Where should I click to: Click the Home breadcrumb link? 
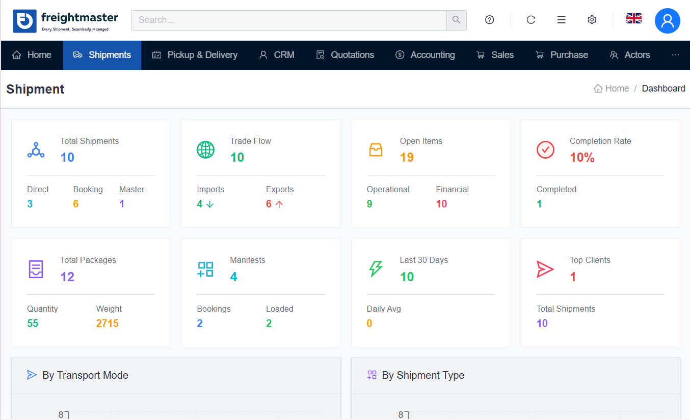612,88
